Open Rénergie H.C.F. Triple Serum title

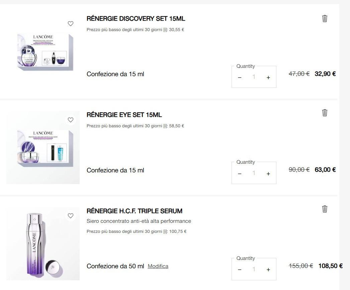click(135, 211)
